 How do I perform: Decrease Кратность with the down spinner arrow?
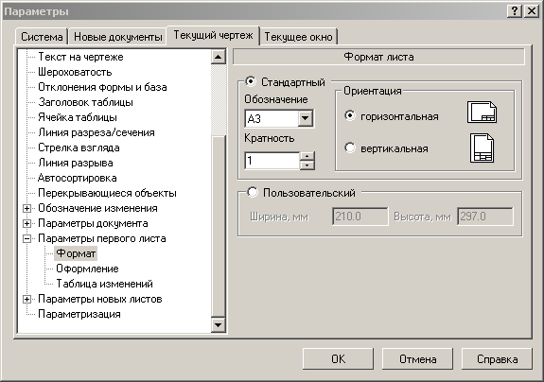(x=307, y=165)
